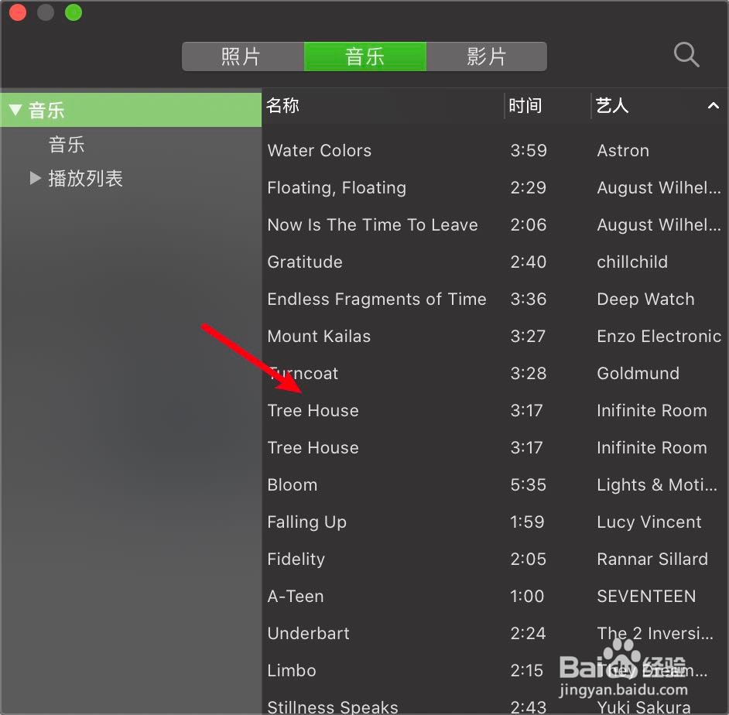The image size is (729, 715).
Task: Select the song Underbart
Action: (x=308, y=634)
